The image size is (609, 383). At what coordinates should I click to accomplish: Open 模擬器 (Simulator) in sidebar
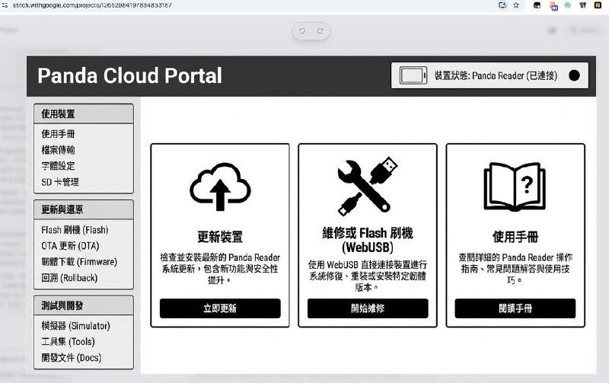[x=75, y=326]
